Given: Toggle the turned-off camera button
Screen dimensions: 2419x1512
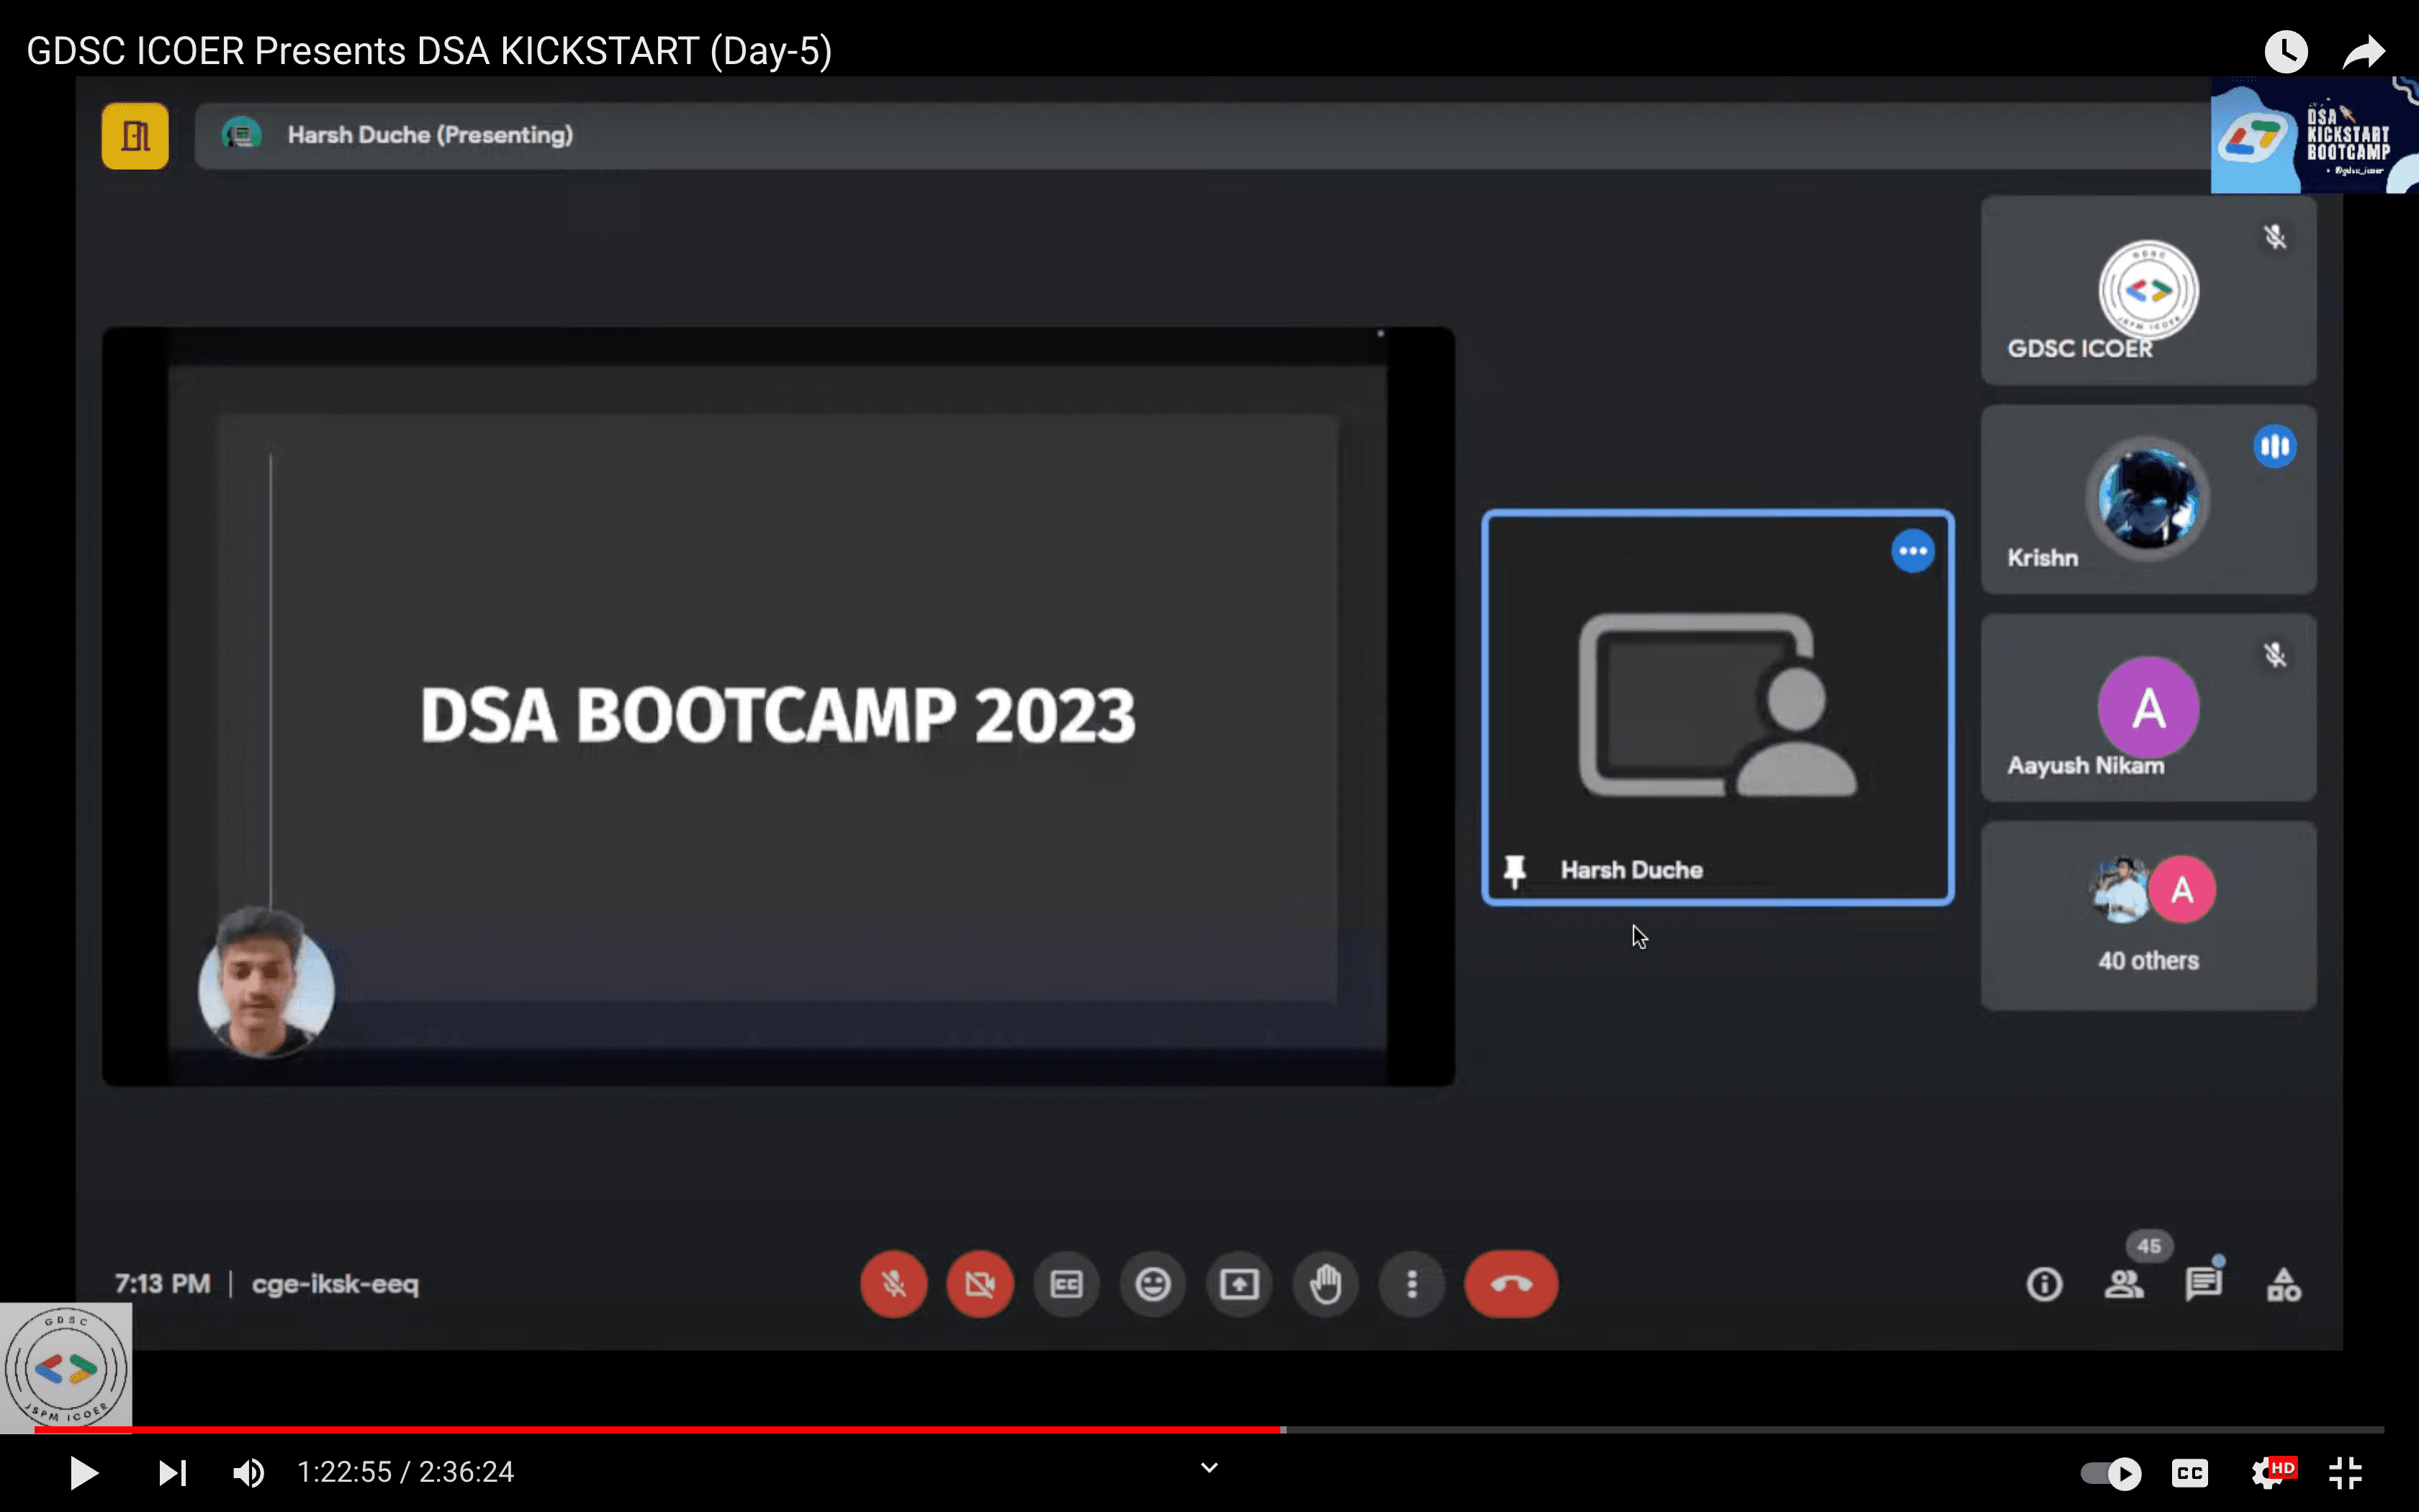Looking at the screenshot, I should pyautogui.click(x=980, y=1284).
